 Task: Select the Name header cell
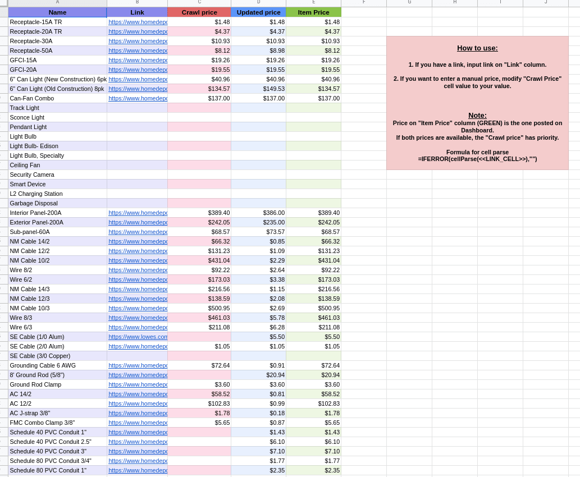[57, 12]
